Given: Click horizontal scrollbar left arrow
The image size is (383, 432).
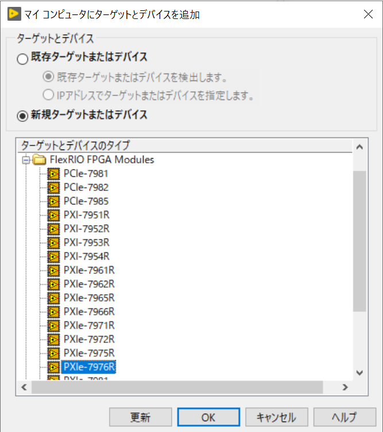Looking at the screenshot, I should [24, 387].
